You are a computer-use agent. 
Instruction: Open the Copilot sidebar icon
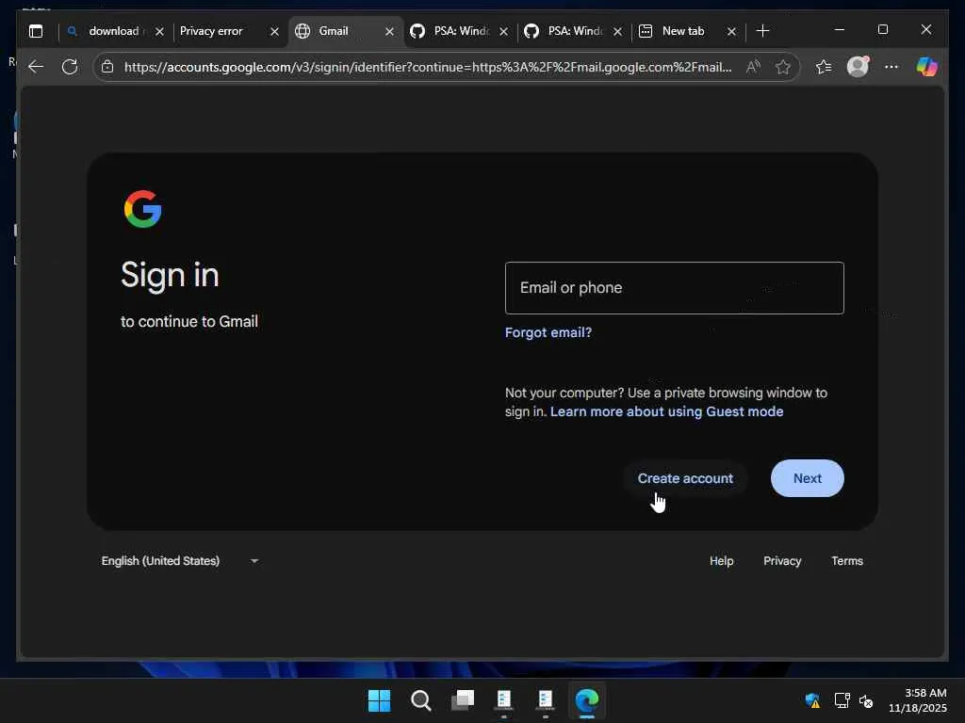pyautogui.click(x=927, y=67)
